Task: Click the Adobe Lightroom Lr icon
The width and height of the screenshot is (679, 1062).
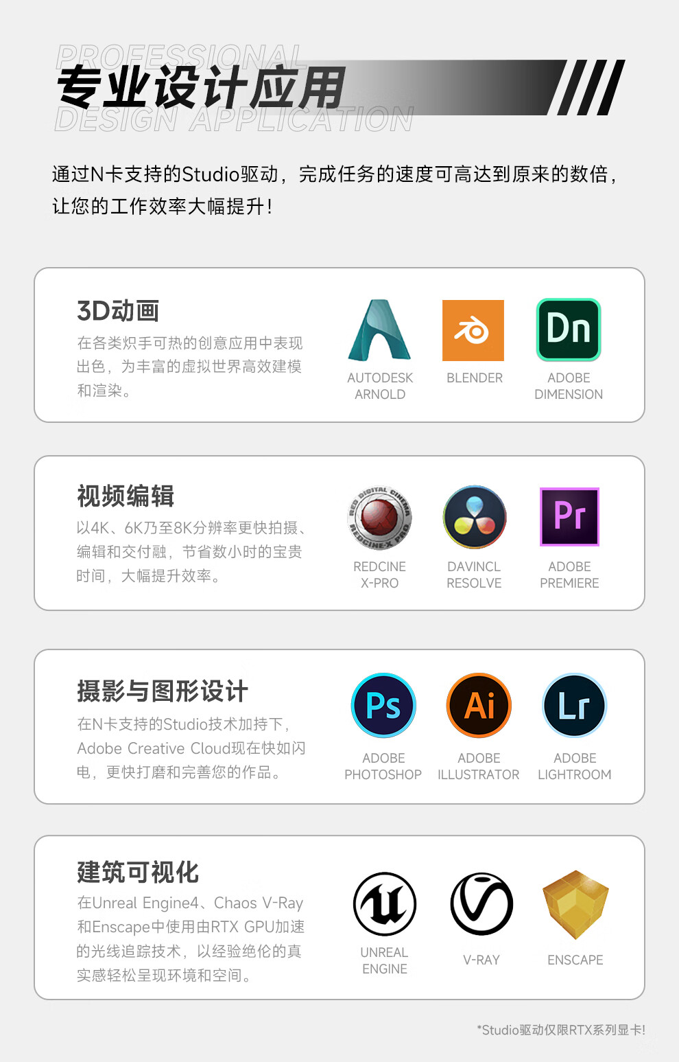Action: click(574, 706)
